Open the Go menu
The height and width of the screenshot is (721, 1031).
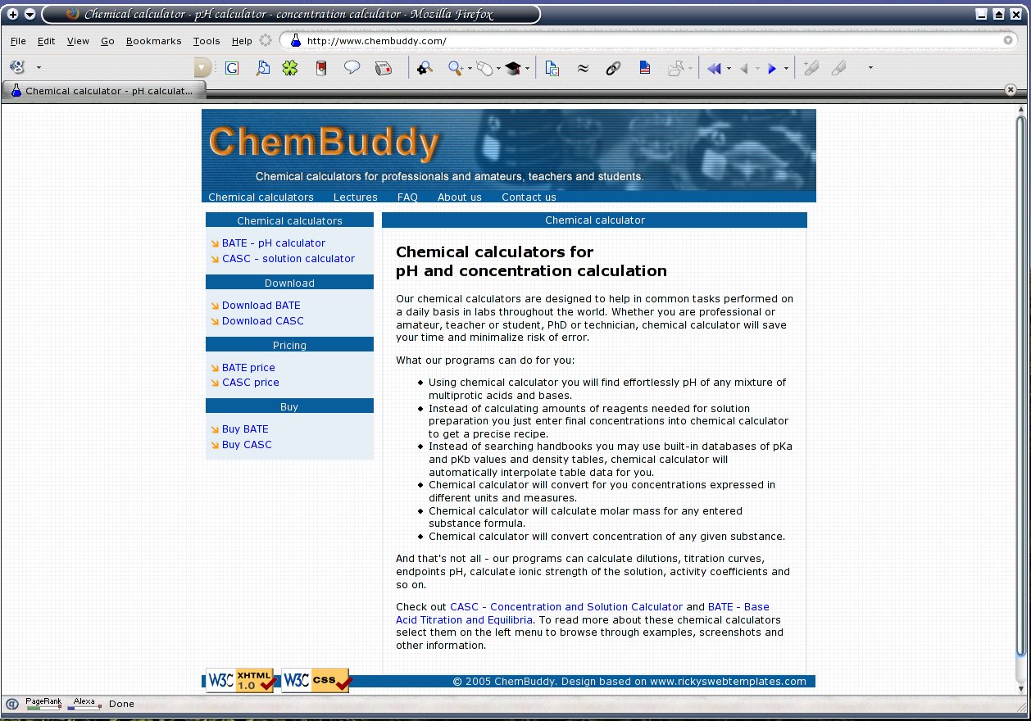(x=107, y=41)
